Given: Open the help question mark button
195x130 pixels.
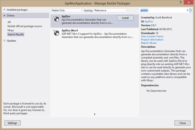Looking at the screenshot, I should pos(181,3).
